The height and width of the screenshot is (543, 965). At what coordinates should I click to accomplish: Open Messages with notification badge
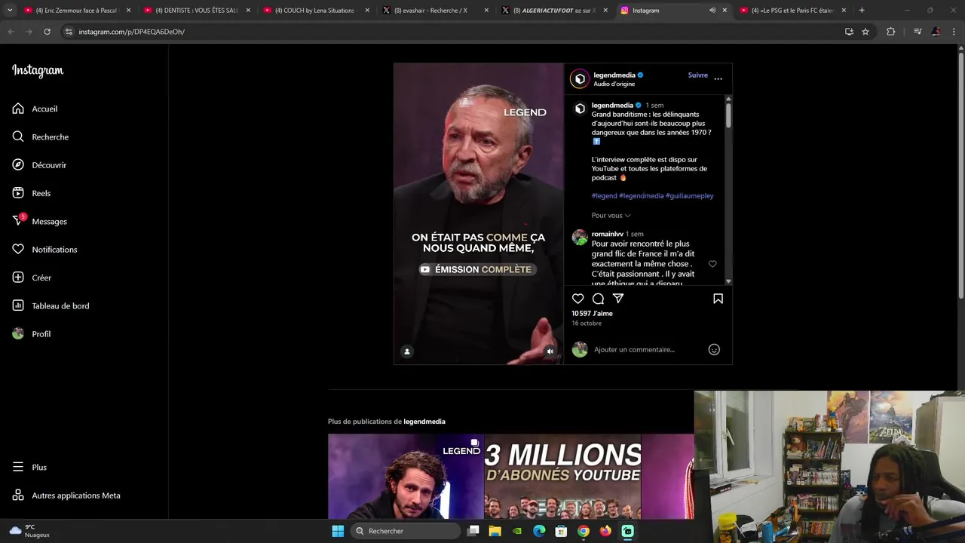pyautogui.click(x=39, y=221)
